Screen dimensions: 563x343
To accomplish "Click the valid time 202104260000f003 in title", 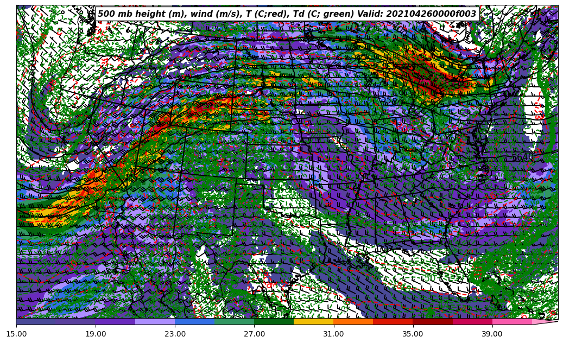I will (432, 14).
